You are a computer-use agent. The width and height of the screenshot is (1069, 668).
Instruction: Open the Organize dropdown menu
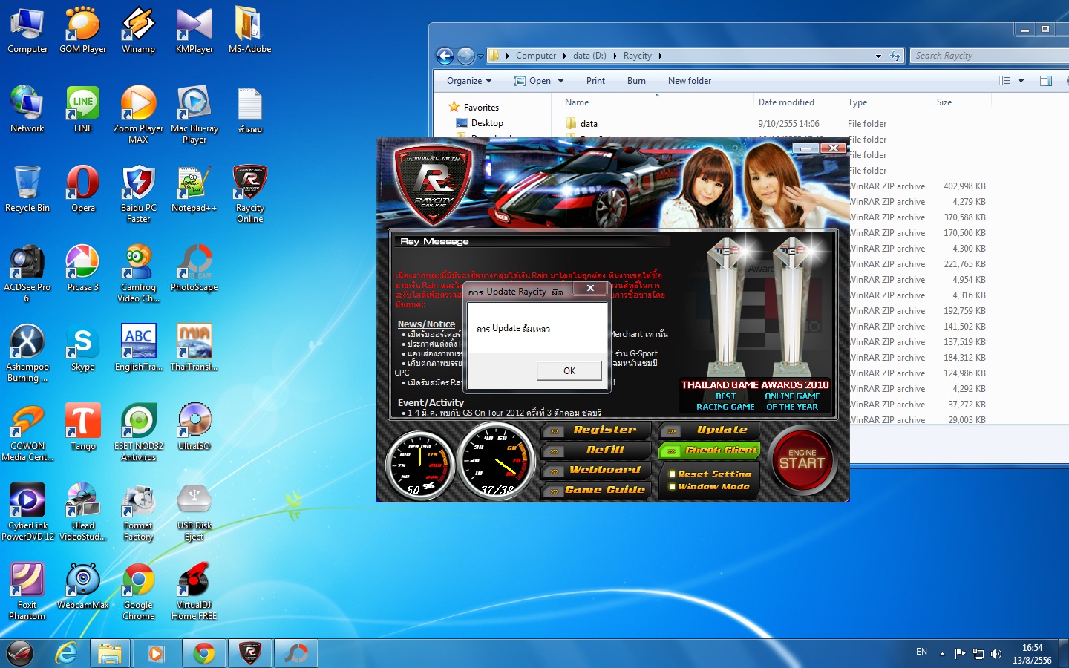click(x=468, y=81)
